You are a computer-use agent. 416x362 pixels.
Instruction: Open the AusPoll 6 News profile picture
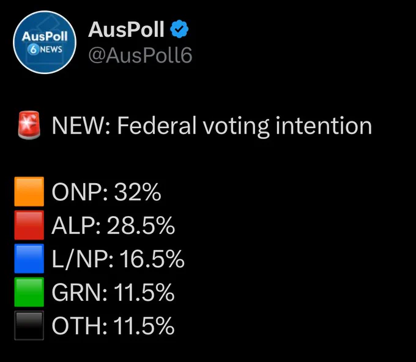45,42
